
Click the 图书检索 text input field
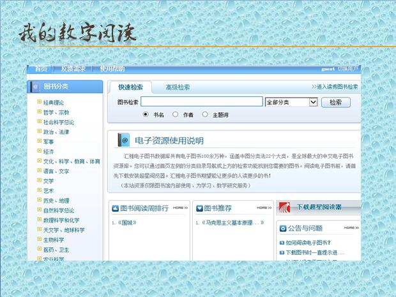point(201,102)
